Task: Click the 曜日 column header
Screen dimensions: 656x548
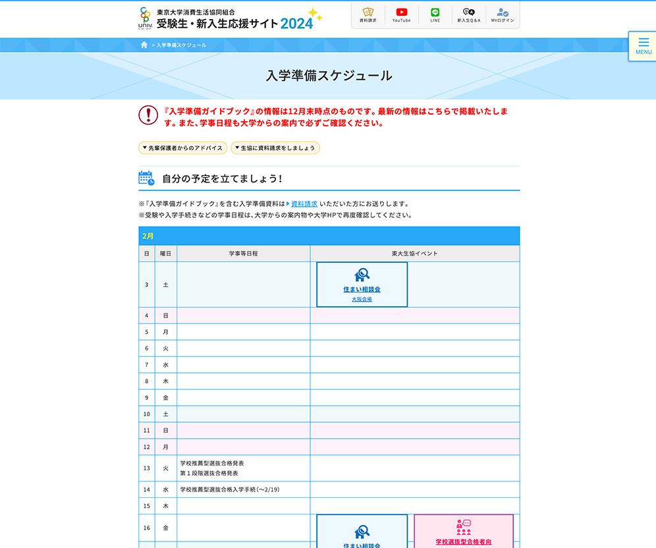Action: 166,254
